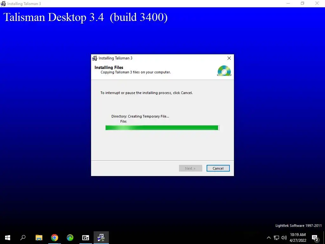325x244 pixels.
Task: Click the disabled Next > button
Action: [x=190, y=168]
